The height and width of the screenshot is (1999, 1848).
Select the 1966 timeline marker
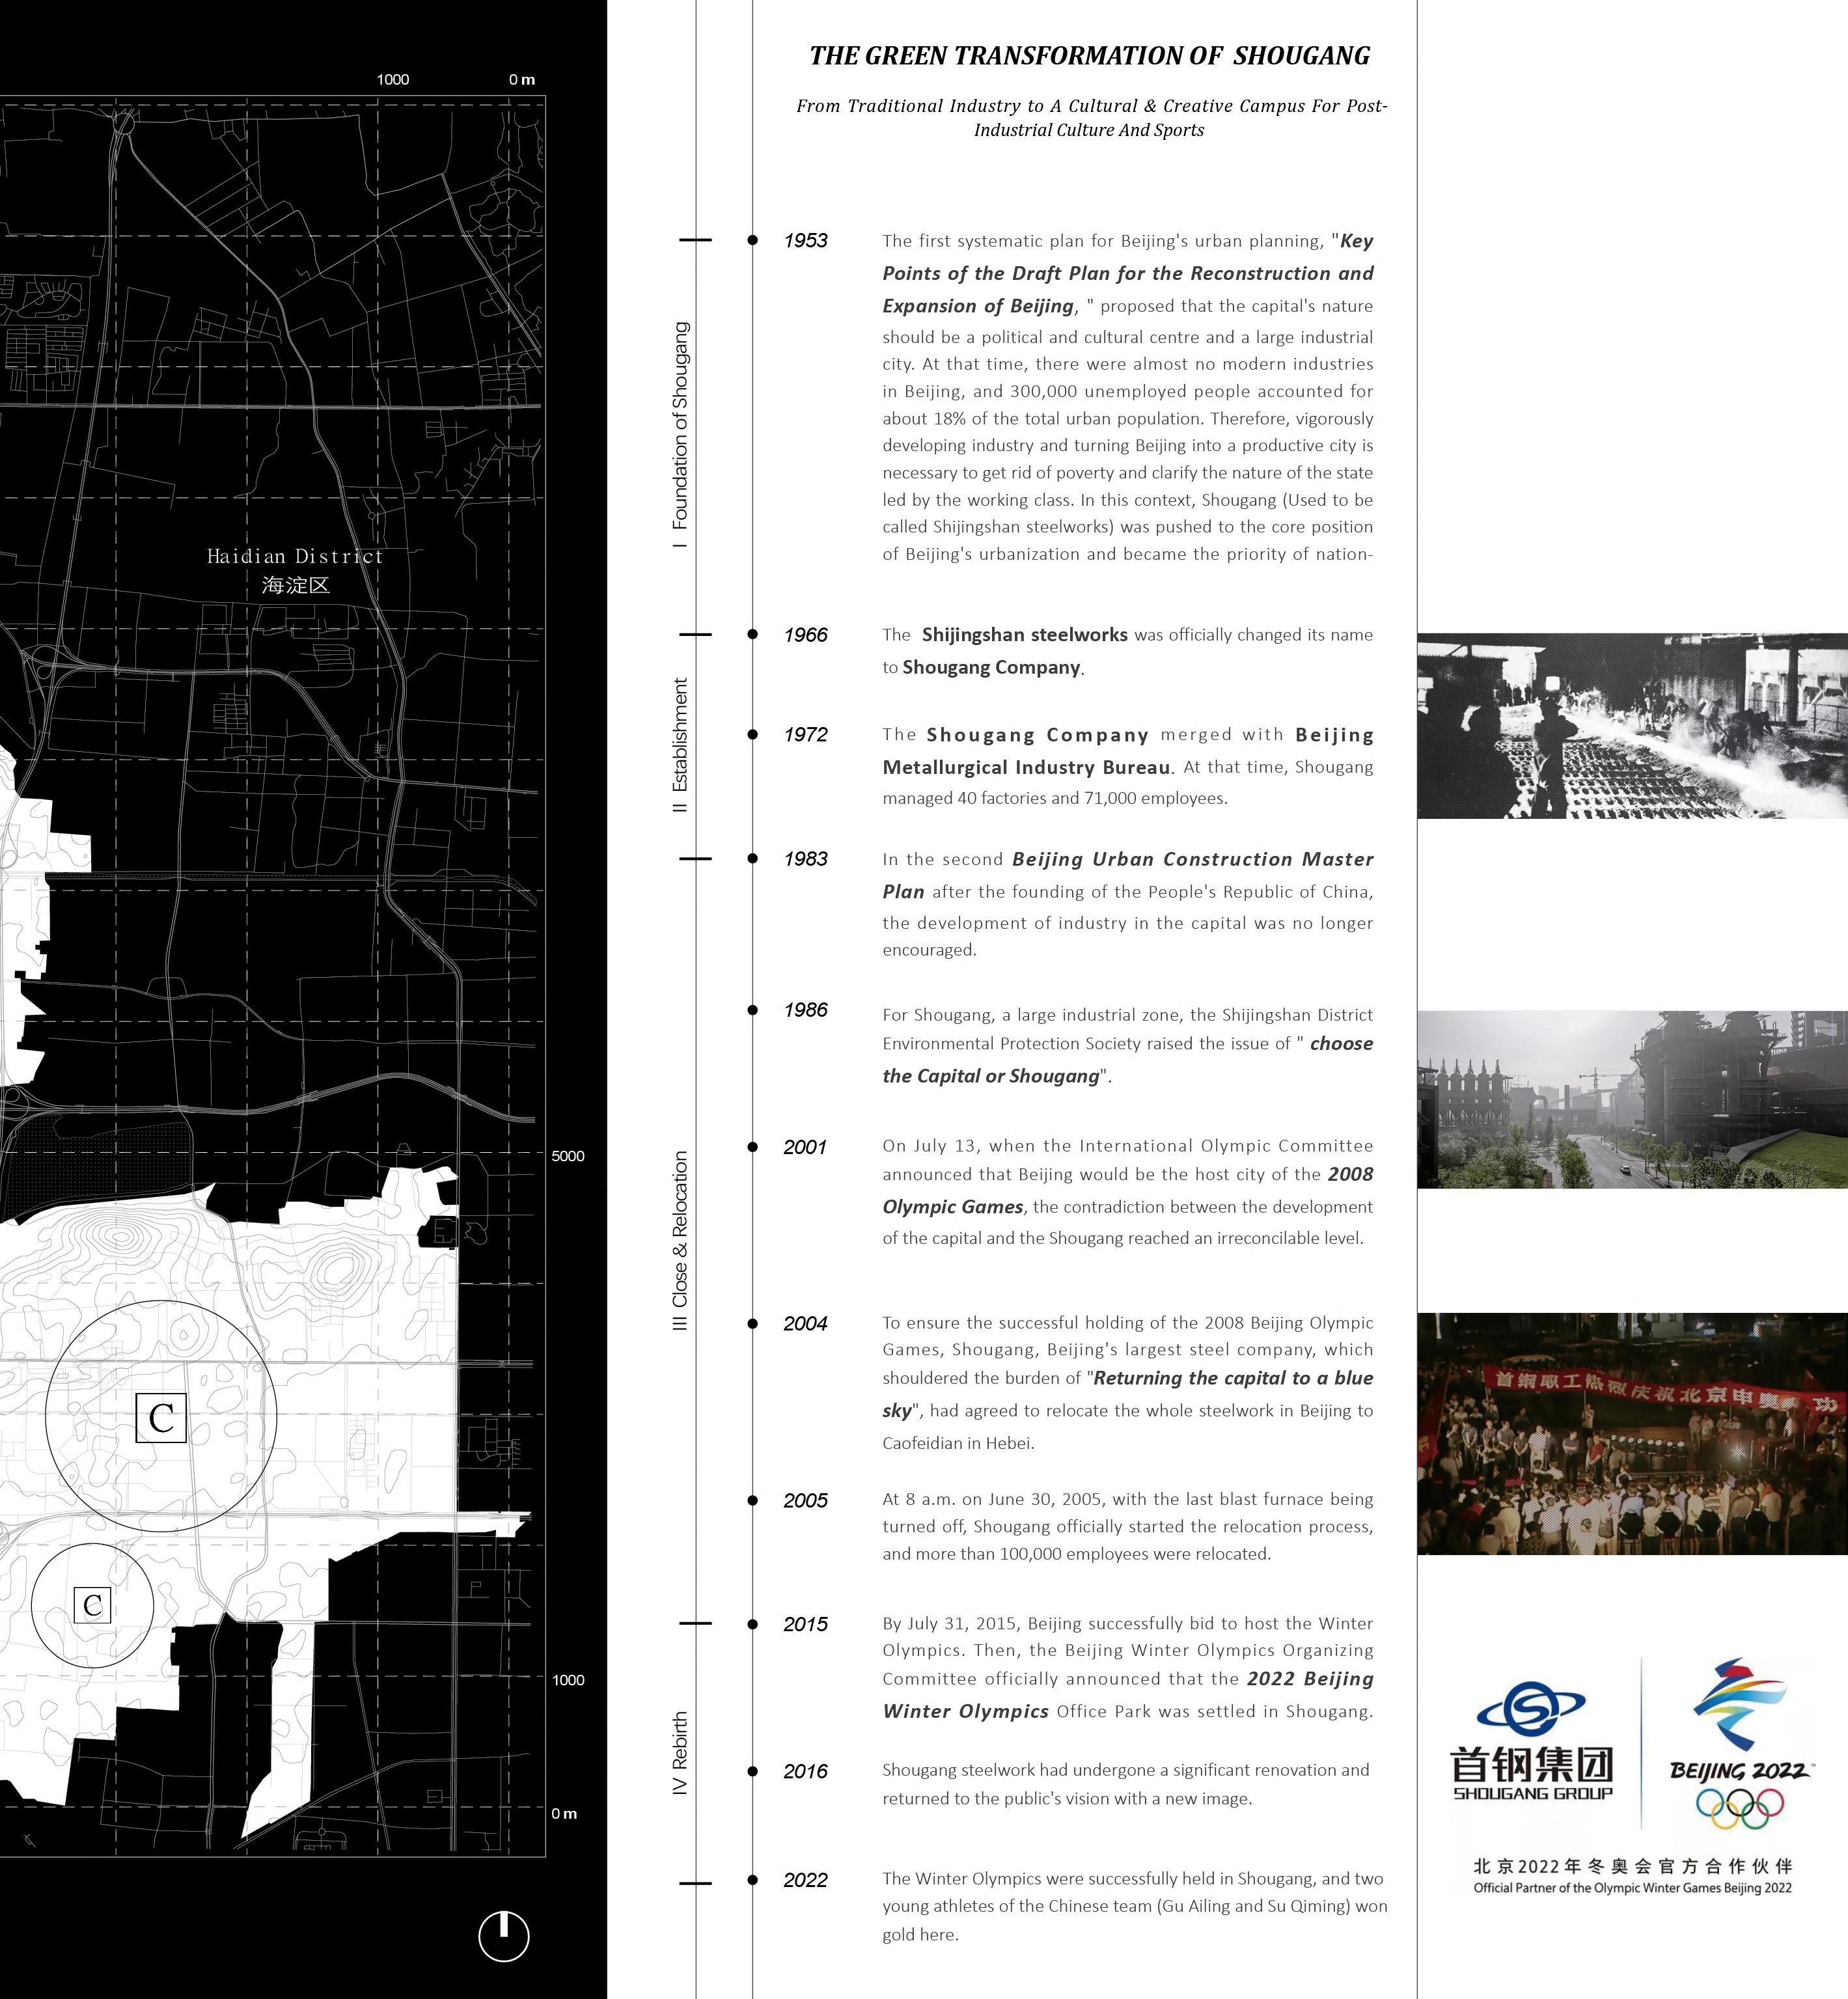pyautogui.click(x=752, y=634)
